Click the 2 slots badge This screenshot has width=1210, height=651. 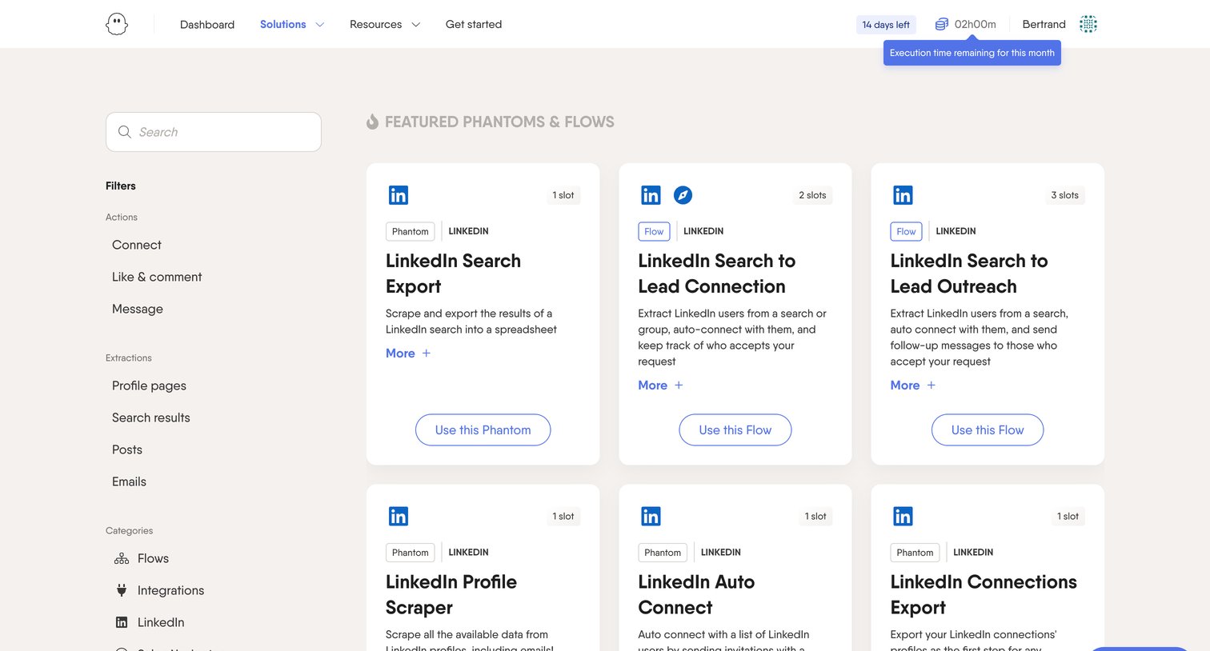(x=812, y=195)
